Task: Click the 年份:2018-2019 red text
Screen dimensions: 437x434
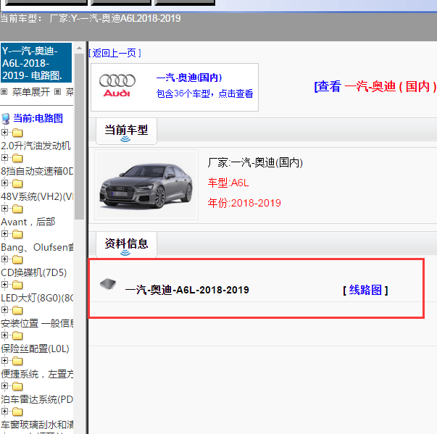Action: pos(244,203)
